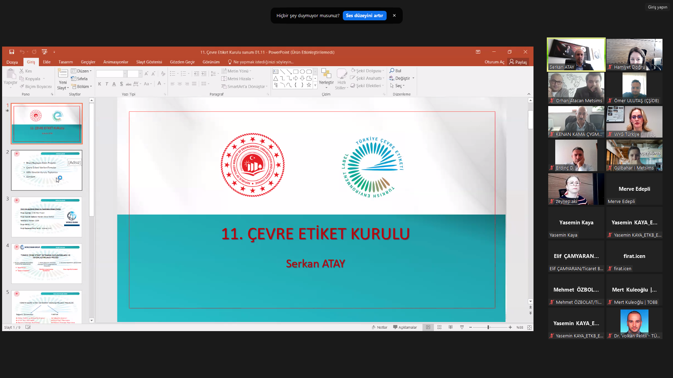Screen dimensions: 673x378
Task: Click the zoom slider handle
Action: (488, 327)
